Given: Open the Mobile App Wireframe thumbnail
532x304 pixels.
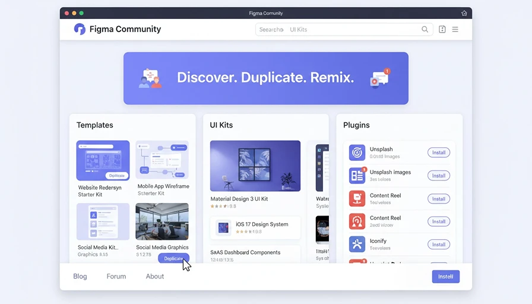Looking at the screenshot, I should (x=162, y=160).
